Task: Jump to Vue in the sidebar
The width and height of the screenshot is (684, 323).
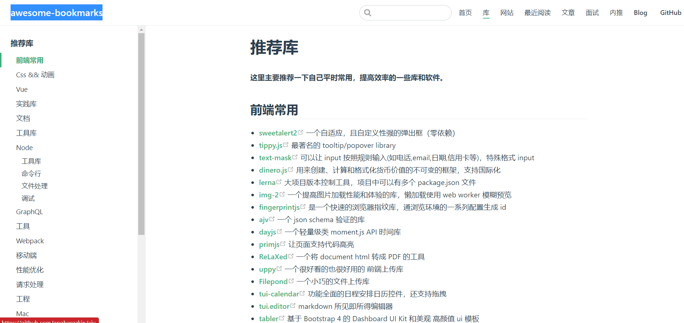Action: tap(22, 89)
